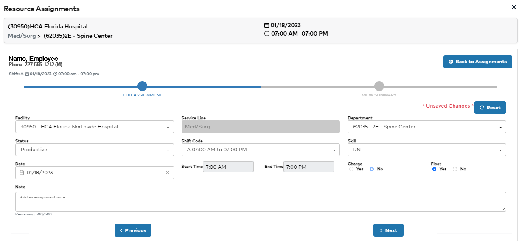519x241 pixels.
Task: Click the header calendar icon beside 01/18/2023
Action: click(x=267, y=26)
